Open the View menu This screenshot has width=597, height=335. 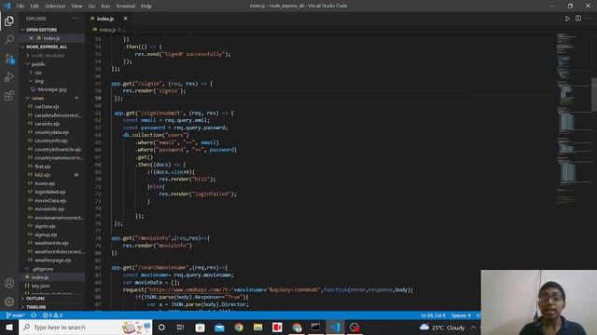tap(76, 7)
